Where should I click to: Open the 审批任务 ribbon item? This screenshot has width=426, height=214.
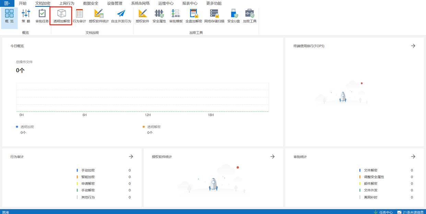[x=42, y=16]
